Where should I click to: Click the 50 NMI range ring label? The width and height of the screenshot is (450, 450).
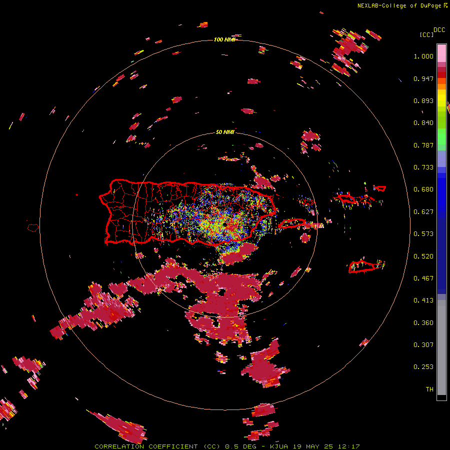point(225,132)
